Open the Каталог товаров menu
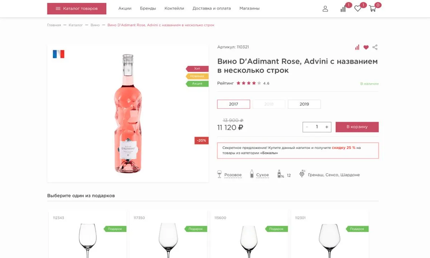Image resolution: width=430 pixels, height=258 pixels. (76, 8)
